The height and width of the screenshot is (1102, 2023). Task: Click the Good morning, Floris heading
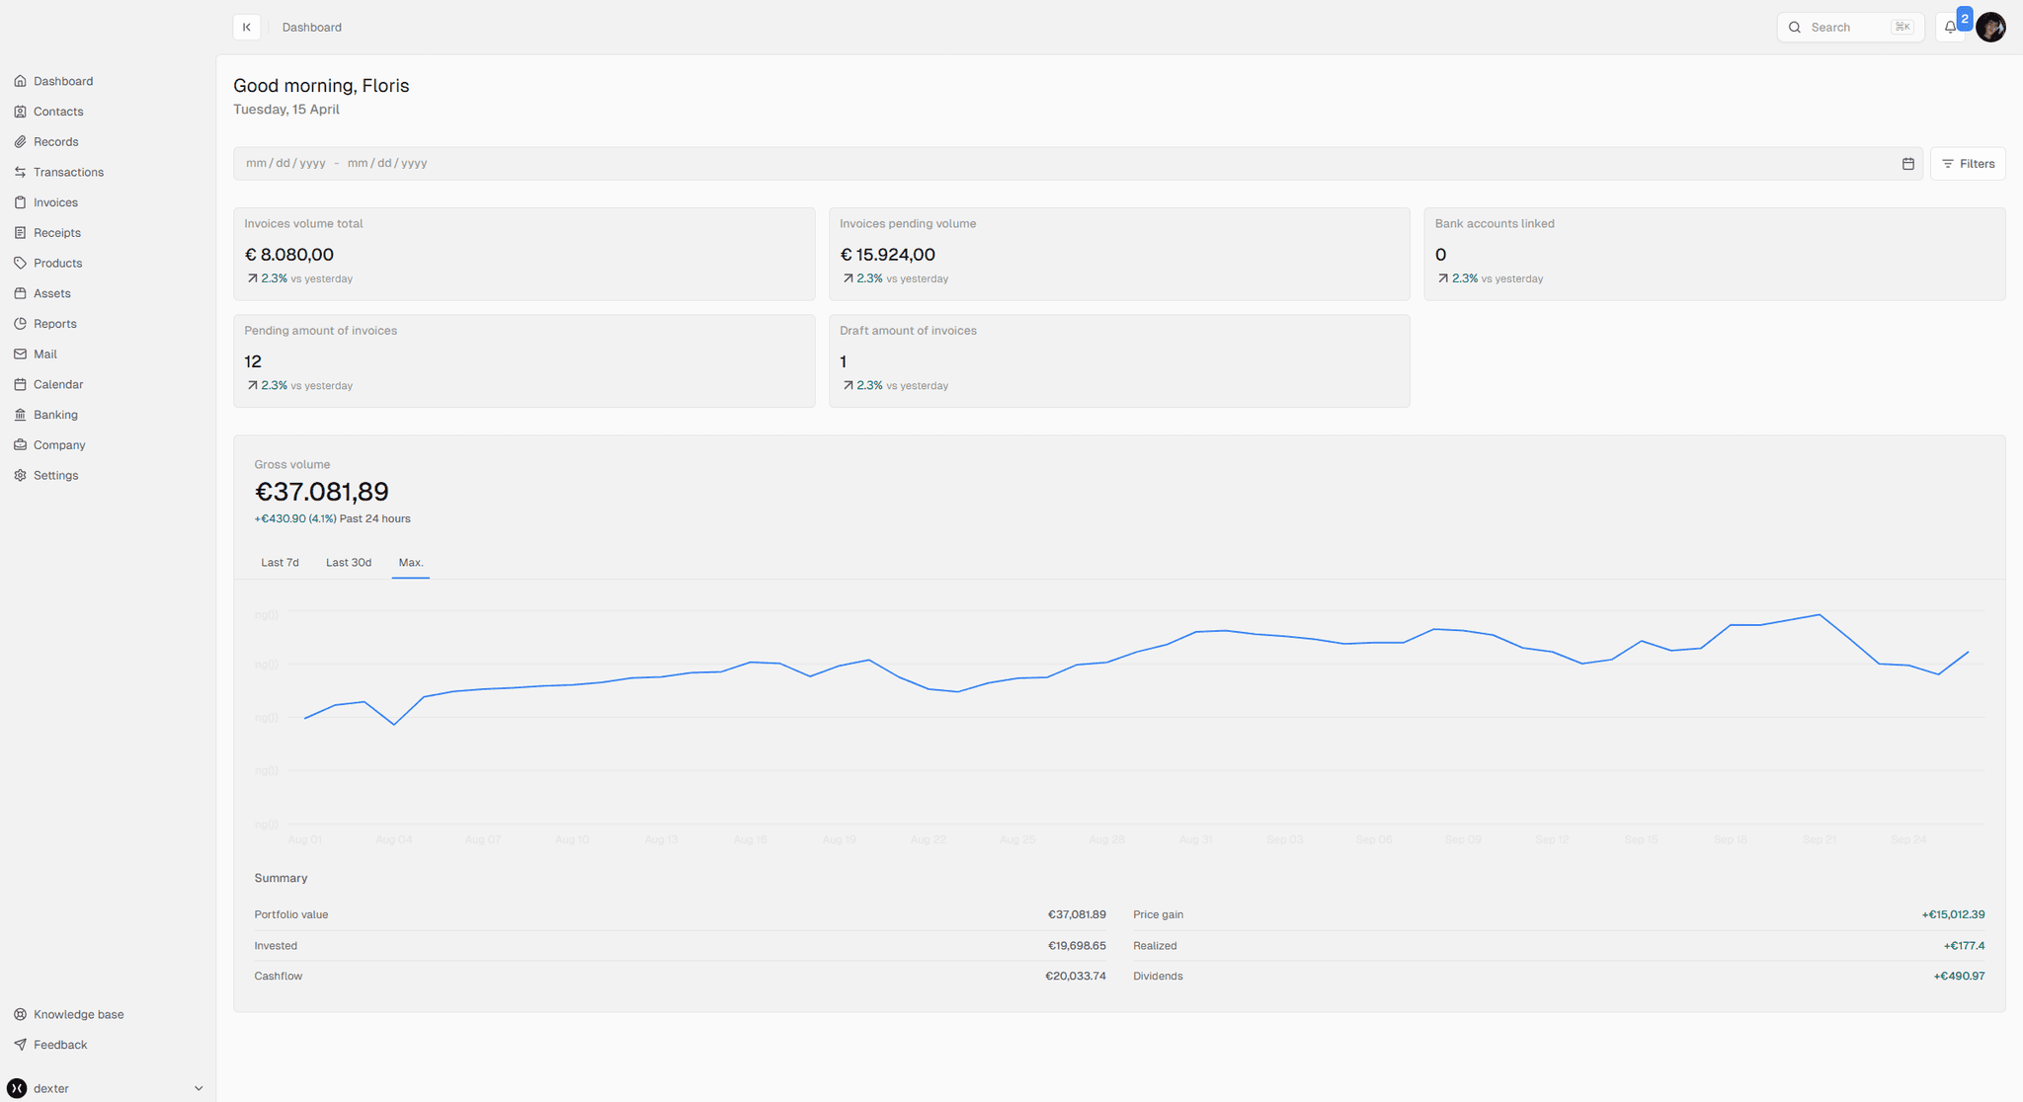(321, 86)
